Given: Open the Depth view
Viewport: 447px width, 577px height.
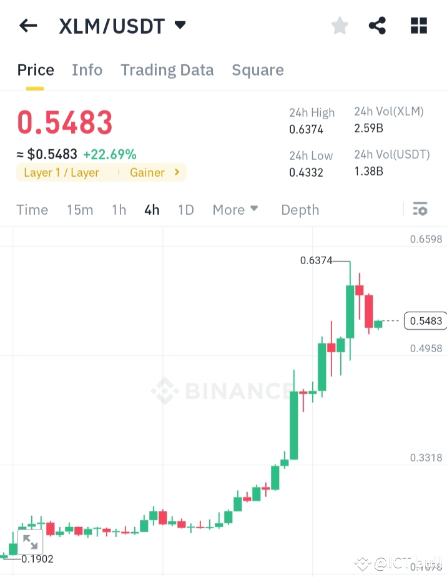Looking at the screenshot, I should tap(300, 210).
